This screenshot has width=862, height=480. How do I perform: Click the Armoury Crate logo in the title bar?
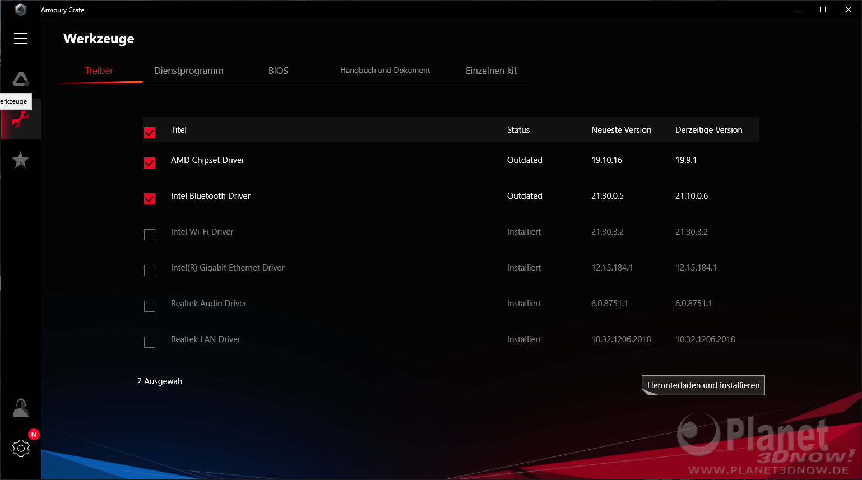pyautogui.click(x=21, y=10)
